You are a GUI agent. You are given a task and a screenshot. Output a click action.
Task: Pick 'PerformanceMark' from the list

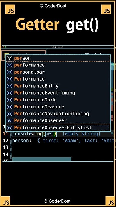58,100
